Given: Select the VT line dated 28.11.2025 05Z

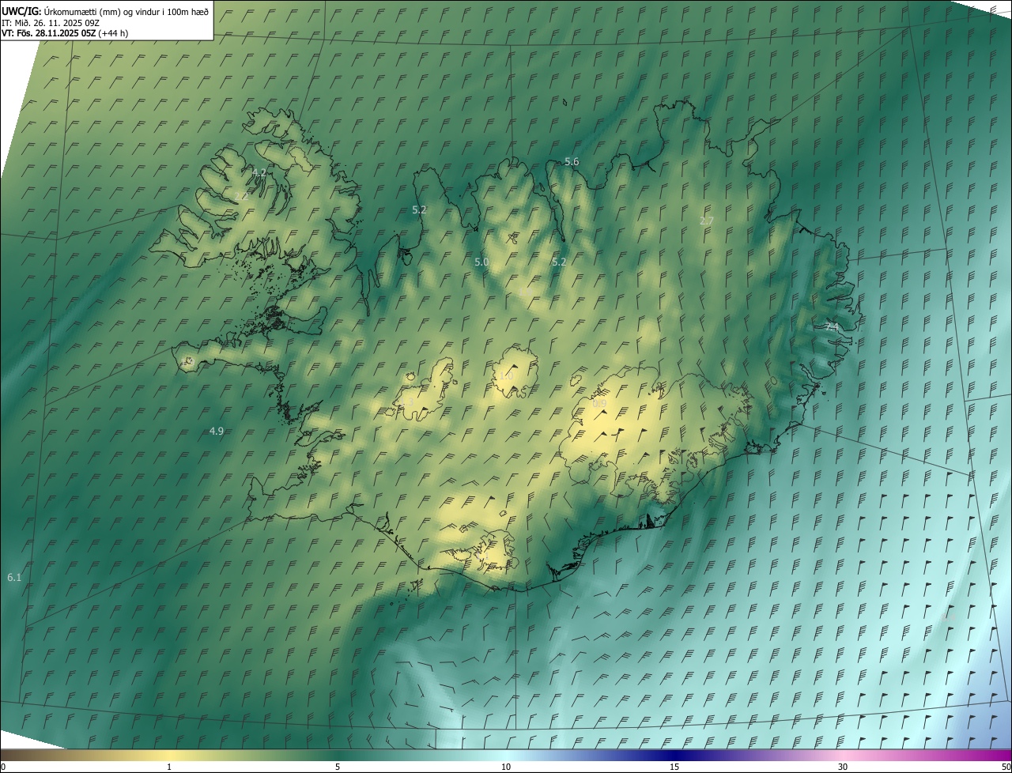Looking at the screenshot, I should point(65,33).
